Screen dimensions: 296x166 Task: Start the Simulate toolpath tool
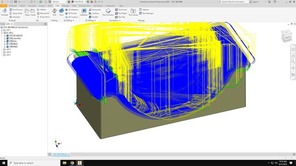pyautogui.click(x=5, y=12)
